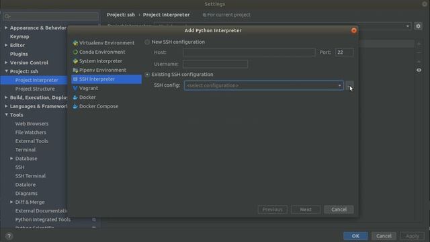Close the Add Python Interpreter dialog
This screenshot has height=242, width=430.
click(354, 30)
